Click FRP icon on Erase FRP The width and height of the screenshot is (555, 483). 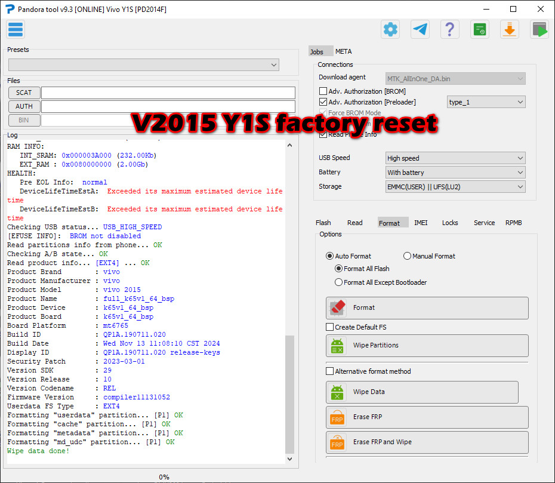337,417
